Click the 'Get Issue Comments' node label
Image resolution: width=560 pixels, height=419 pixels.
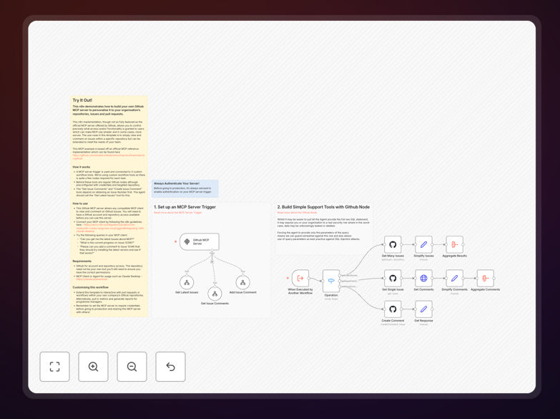(x=215, y=304)
